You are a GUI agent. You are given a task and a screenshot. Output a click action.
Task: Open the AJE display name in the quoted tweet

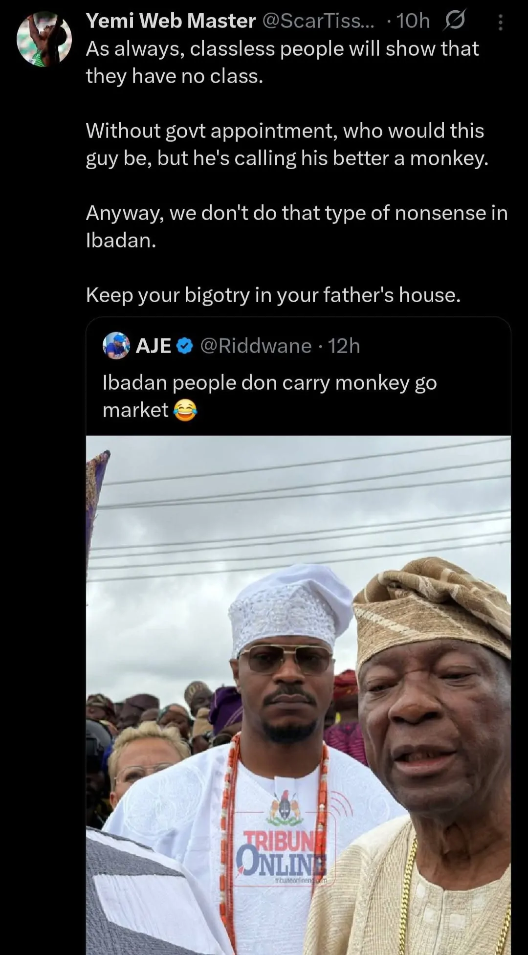click(154, 346)
